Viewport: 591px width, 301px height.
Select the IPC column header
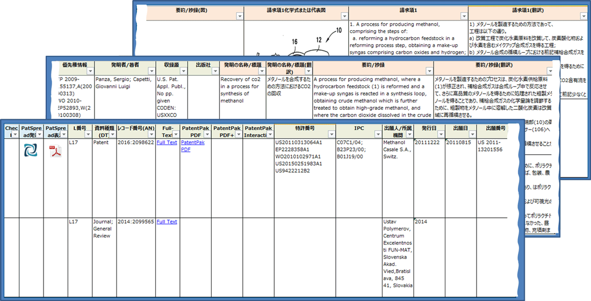[358, 131]
